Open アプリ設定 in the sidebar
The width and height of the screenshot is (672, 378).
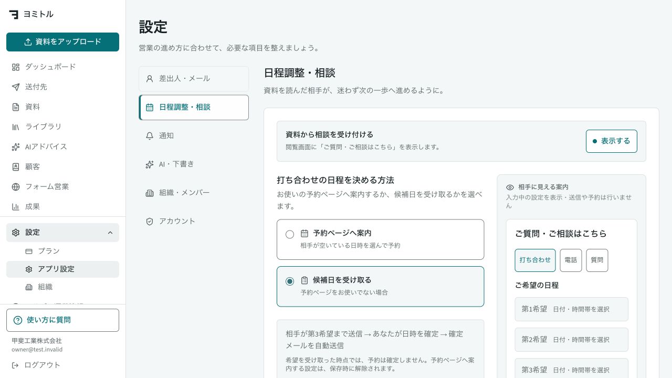click(63, 269)
